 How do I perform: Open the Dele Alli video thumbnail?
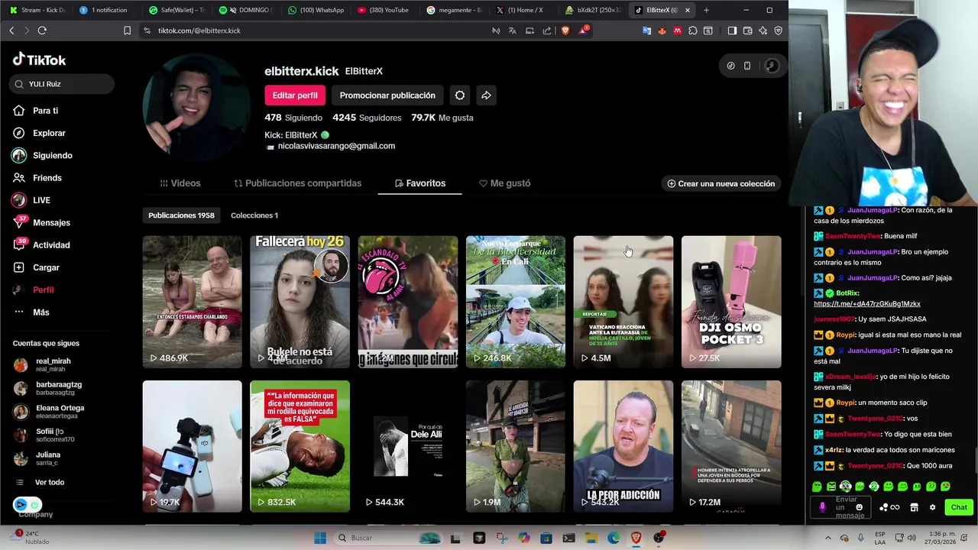[408, 446]
